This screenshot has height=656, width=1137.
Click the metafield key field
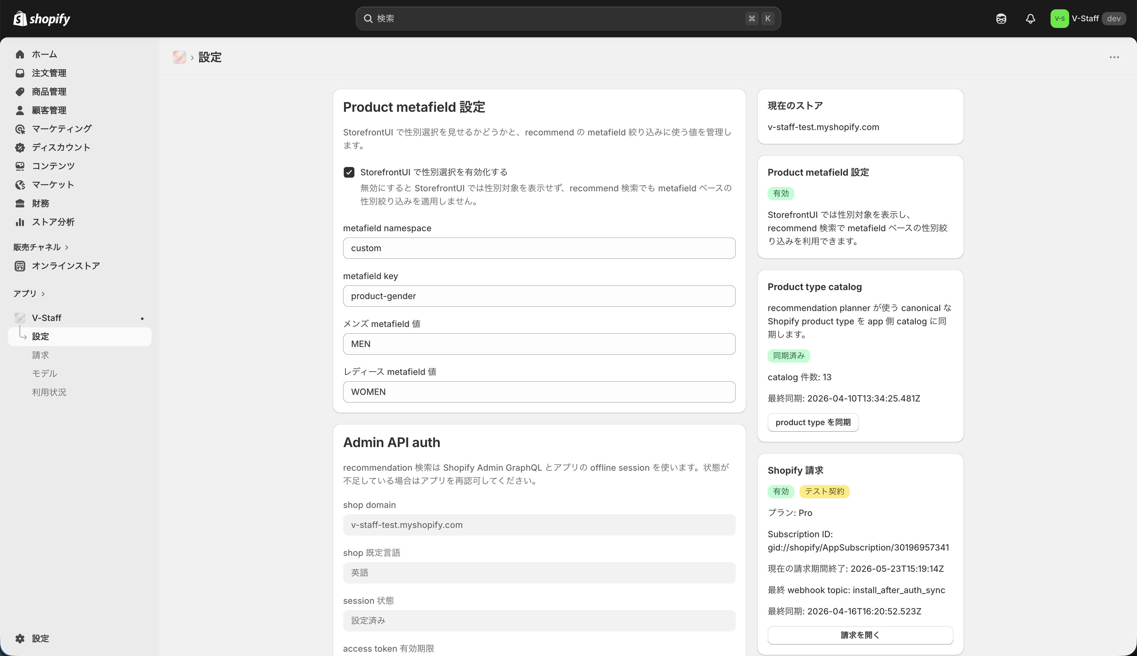(x=539, y=296)
